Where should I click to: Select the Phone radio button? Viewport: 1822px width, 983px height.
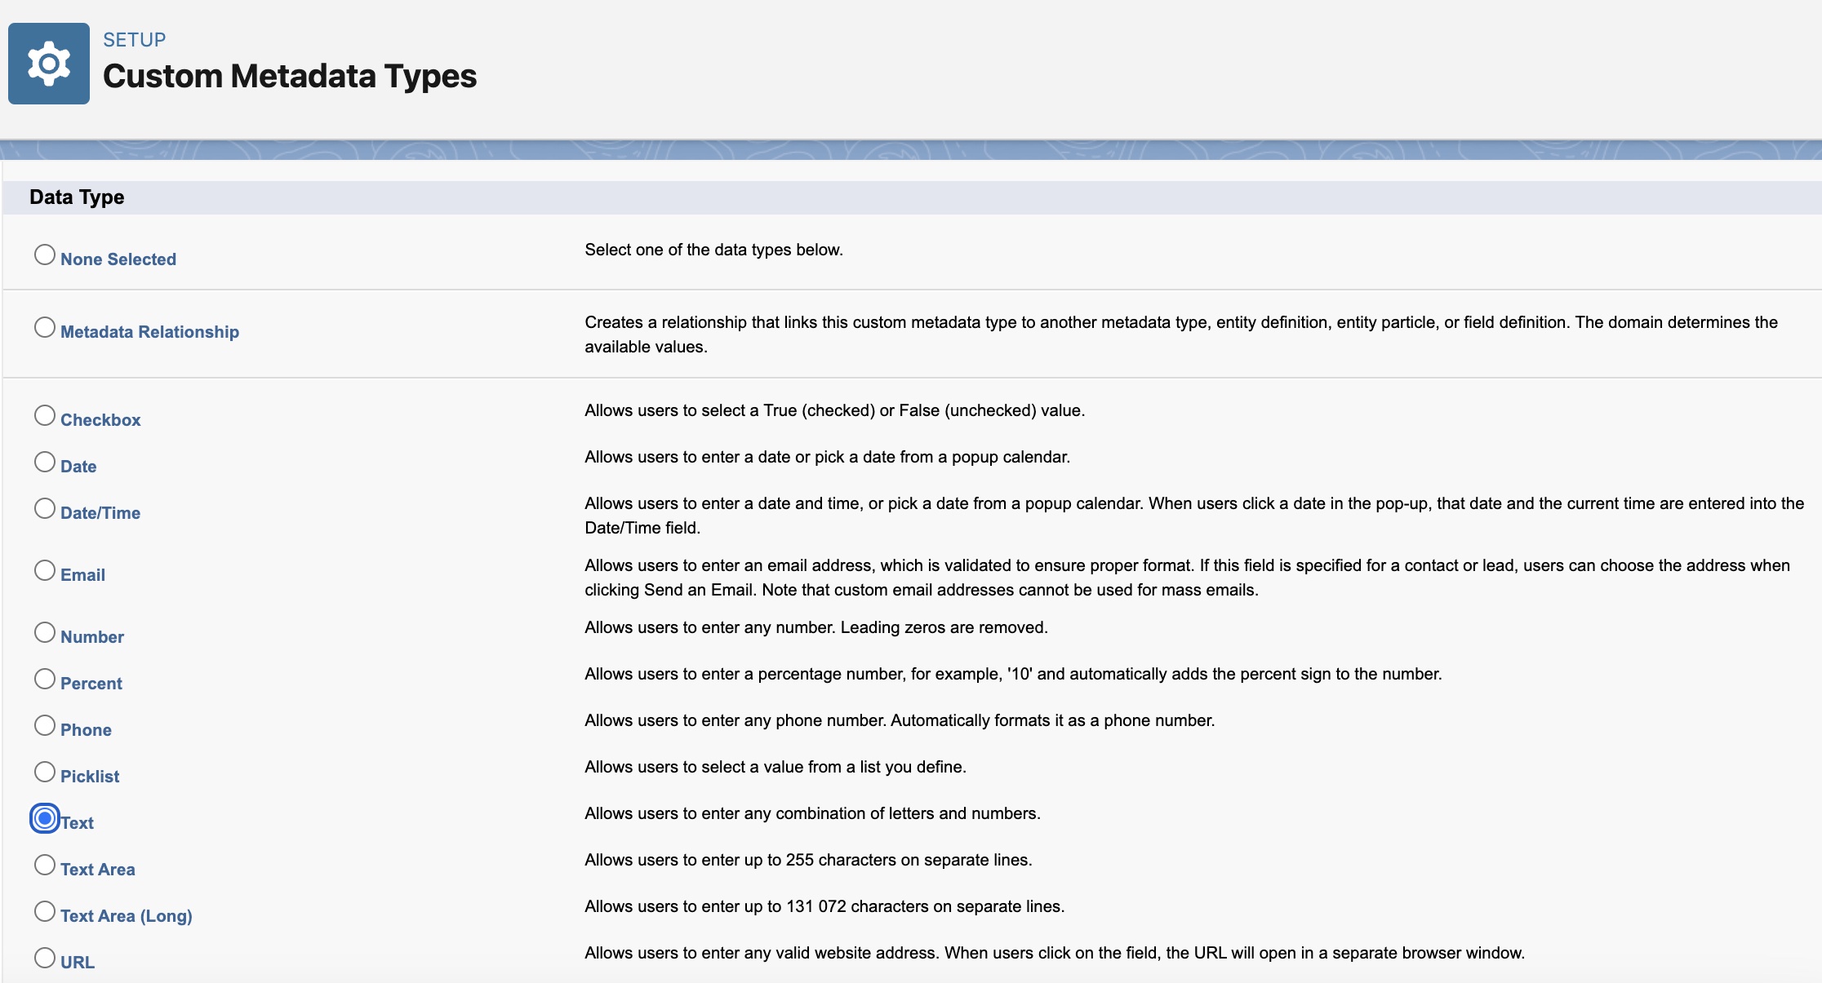45,725
